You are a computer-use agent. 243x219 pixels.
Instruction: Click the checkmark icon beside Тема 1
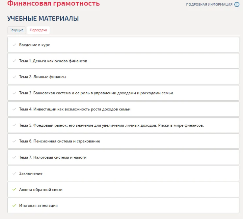(x=14, y=61)
